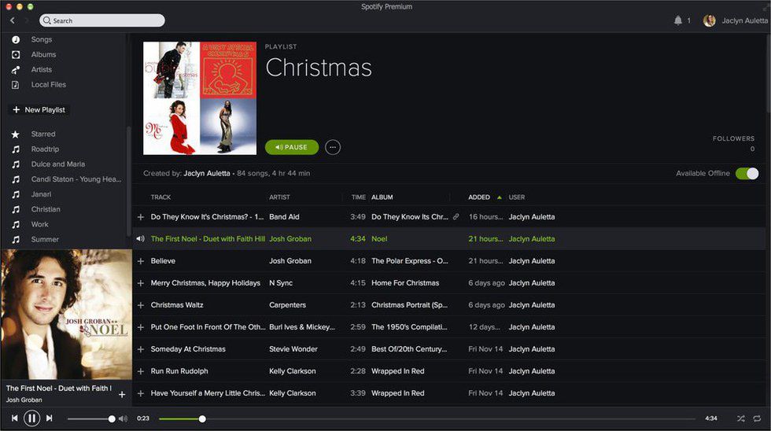Sort tracks by the Added column
The height and width of the screenshot is (431, 771).
point(479,197)
